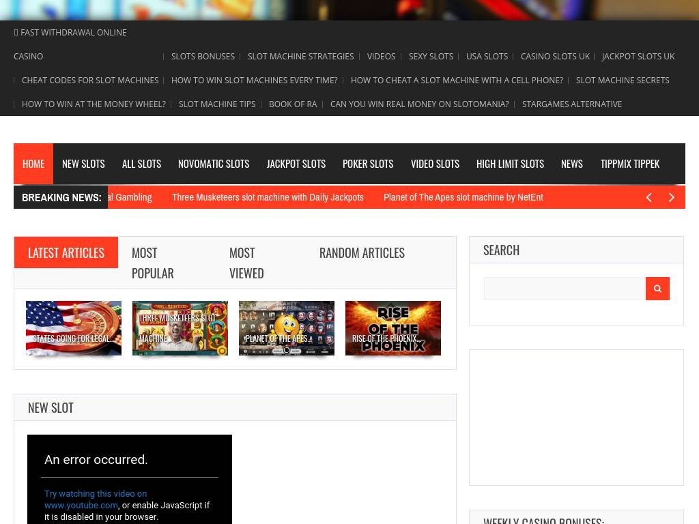The height and width of the screenshot is (524, 699).
Task: Follow the www.youtube.com link
Action: click(x=81, y=506)
